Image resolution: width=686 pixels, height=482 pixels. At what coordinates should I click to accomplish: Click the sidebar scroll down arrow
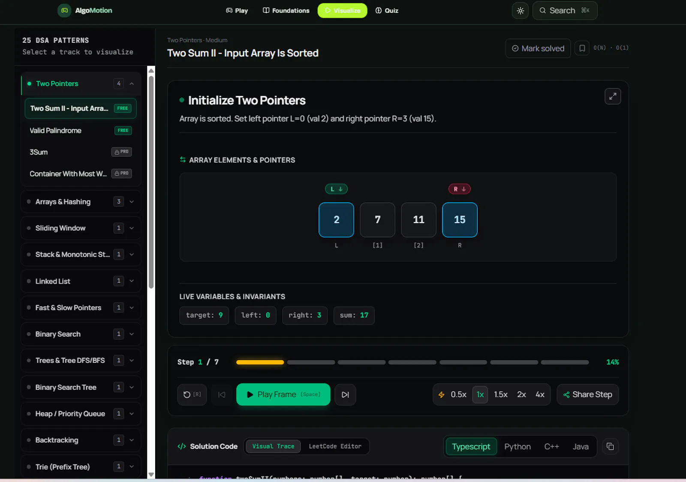click(x=151, y=475)
